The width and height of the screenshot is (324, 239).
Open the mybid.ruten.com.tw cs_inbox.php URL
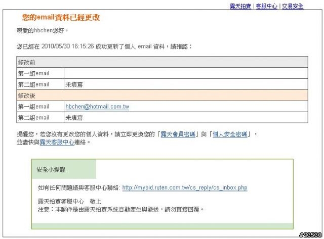[x=185, y=187]
